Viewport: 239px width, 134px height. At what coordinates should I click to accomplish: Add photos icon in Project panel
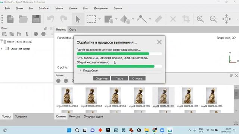pos(12,34)
